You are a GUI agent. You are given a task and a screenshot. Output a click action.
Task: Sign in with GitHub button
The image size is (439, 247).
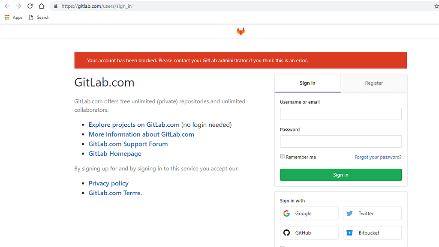pyautogui.click(x=309, y=232)
